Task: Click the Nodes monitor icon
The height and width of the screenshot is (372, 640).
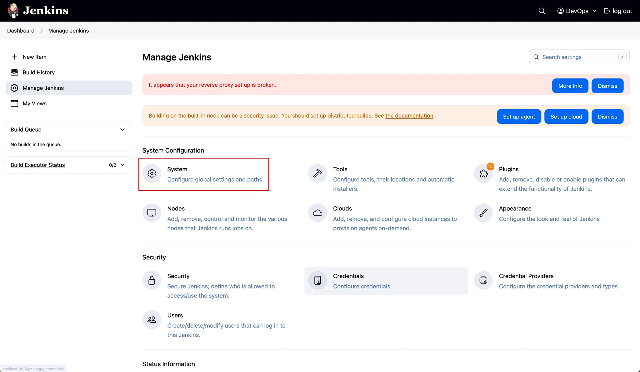Action: tap(152, 213)
